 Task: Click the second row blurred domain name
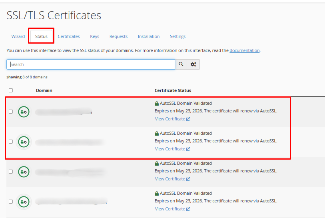coord(70,142)
